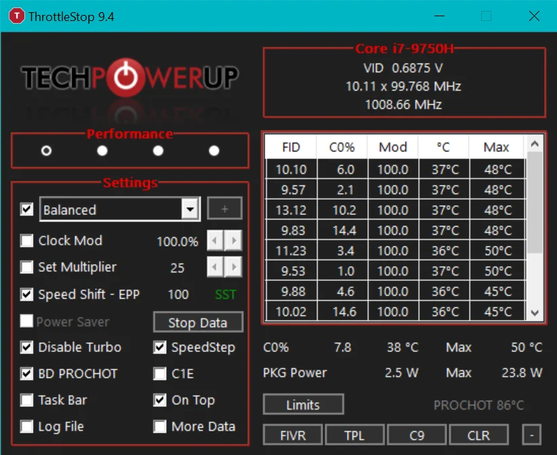Click the FID cell showing 9.57
The image size is (557, 455).
pyautogui.click(x=293, y=190)
